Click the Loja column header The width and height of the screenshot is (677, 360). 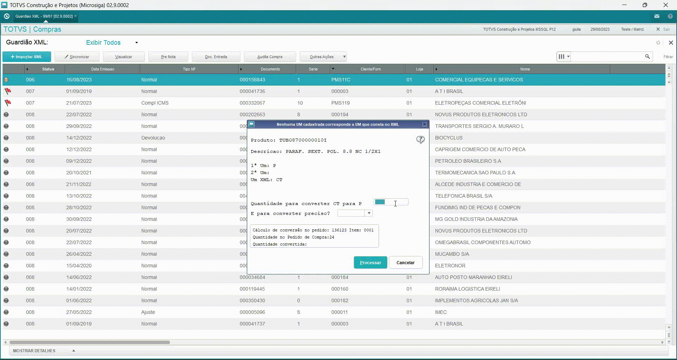click(x=419, y=69)
